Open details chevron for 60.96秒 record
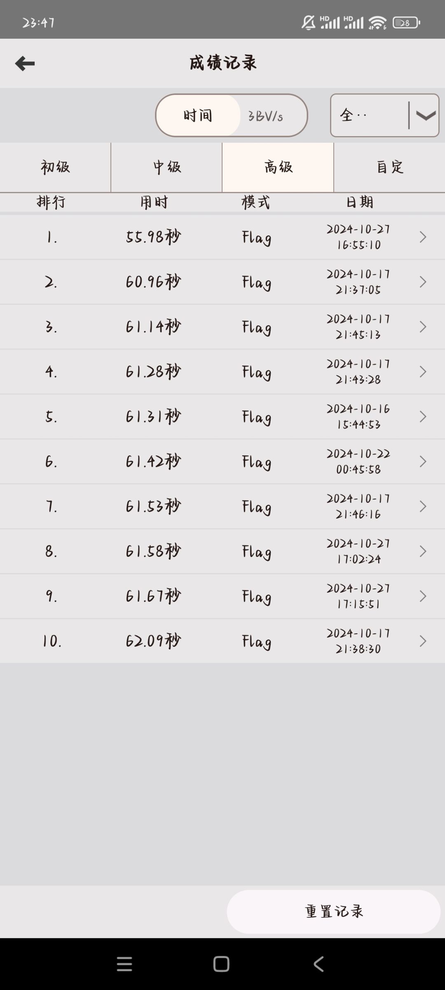 pyautogui.click(x=423, y=282)
